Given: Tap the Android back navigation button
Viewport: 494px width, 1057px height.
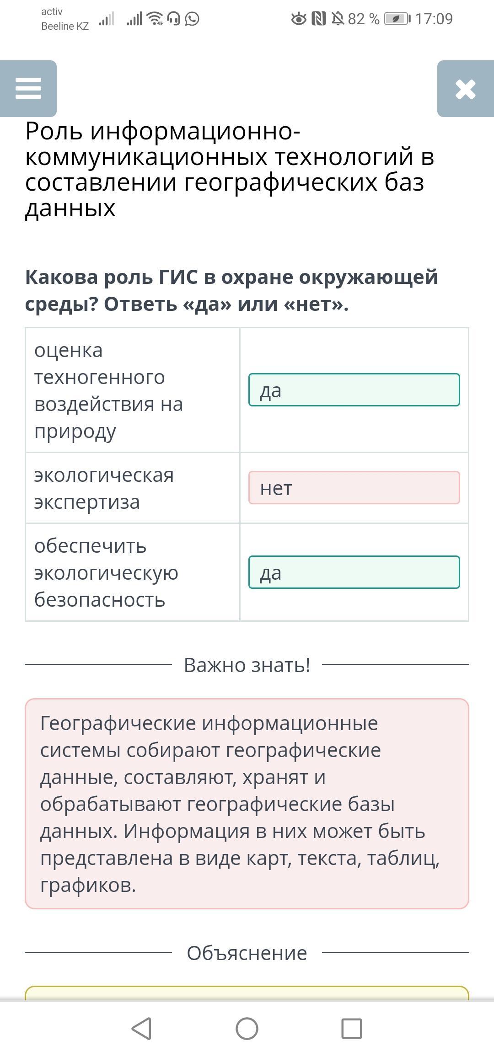Looking at the screenshot, I should pyautogui.click(x=141, y=1029).
